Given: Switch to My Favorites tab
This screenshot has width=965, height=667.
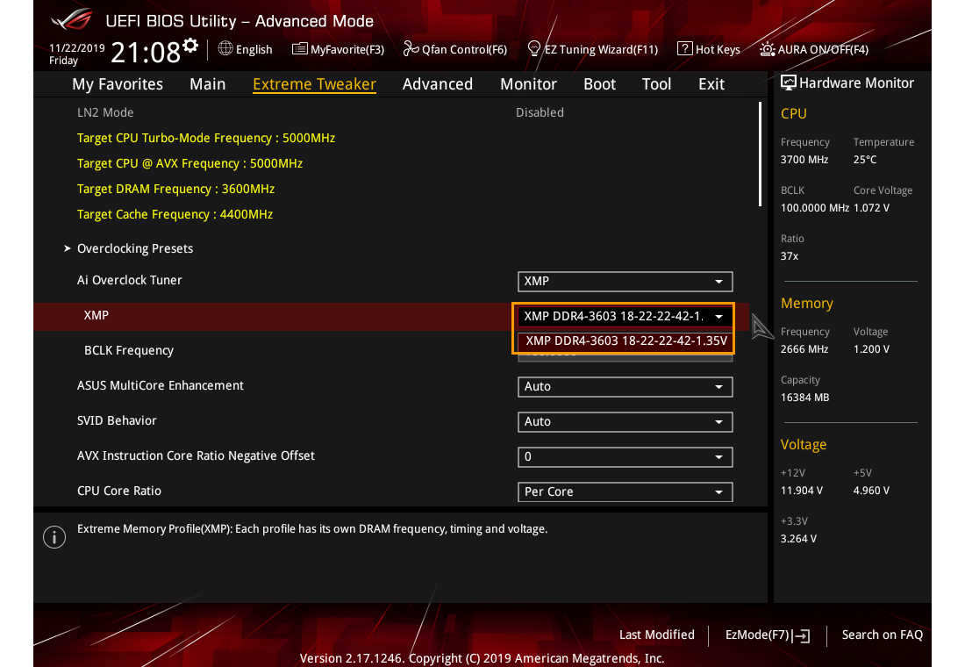Looking at the screenshot, I should pos(118,83).
